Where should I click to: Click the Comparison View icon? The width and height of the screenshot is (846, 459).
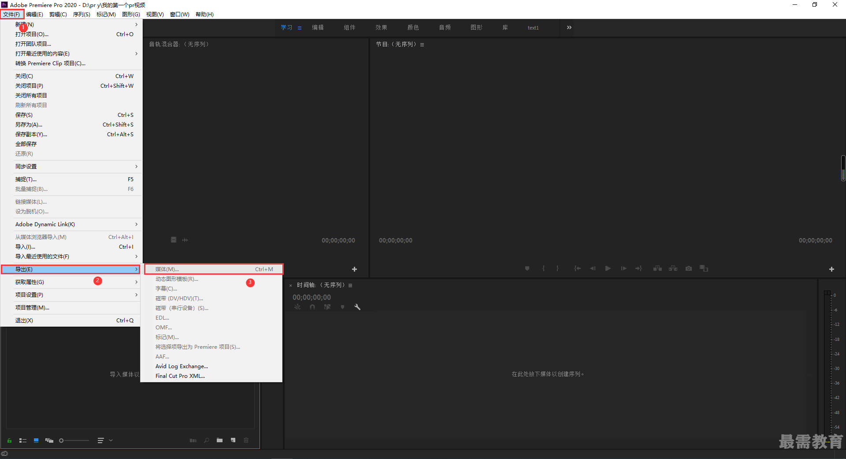tap(704, 269)
